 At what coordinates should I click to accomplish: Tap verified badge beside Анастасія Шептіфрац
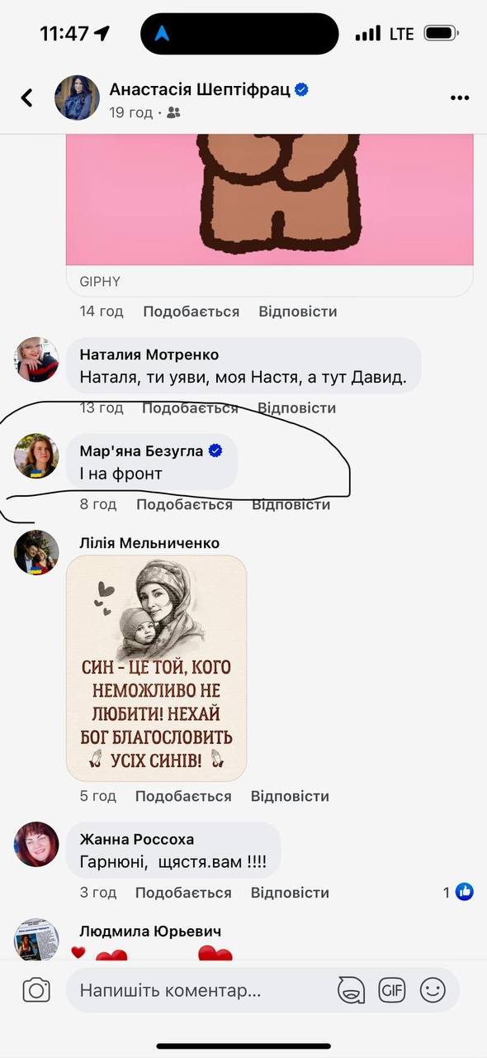click(302, 89)
